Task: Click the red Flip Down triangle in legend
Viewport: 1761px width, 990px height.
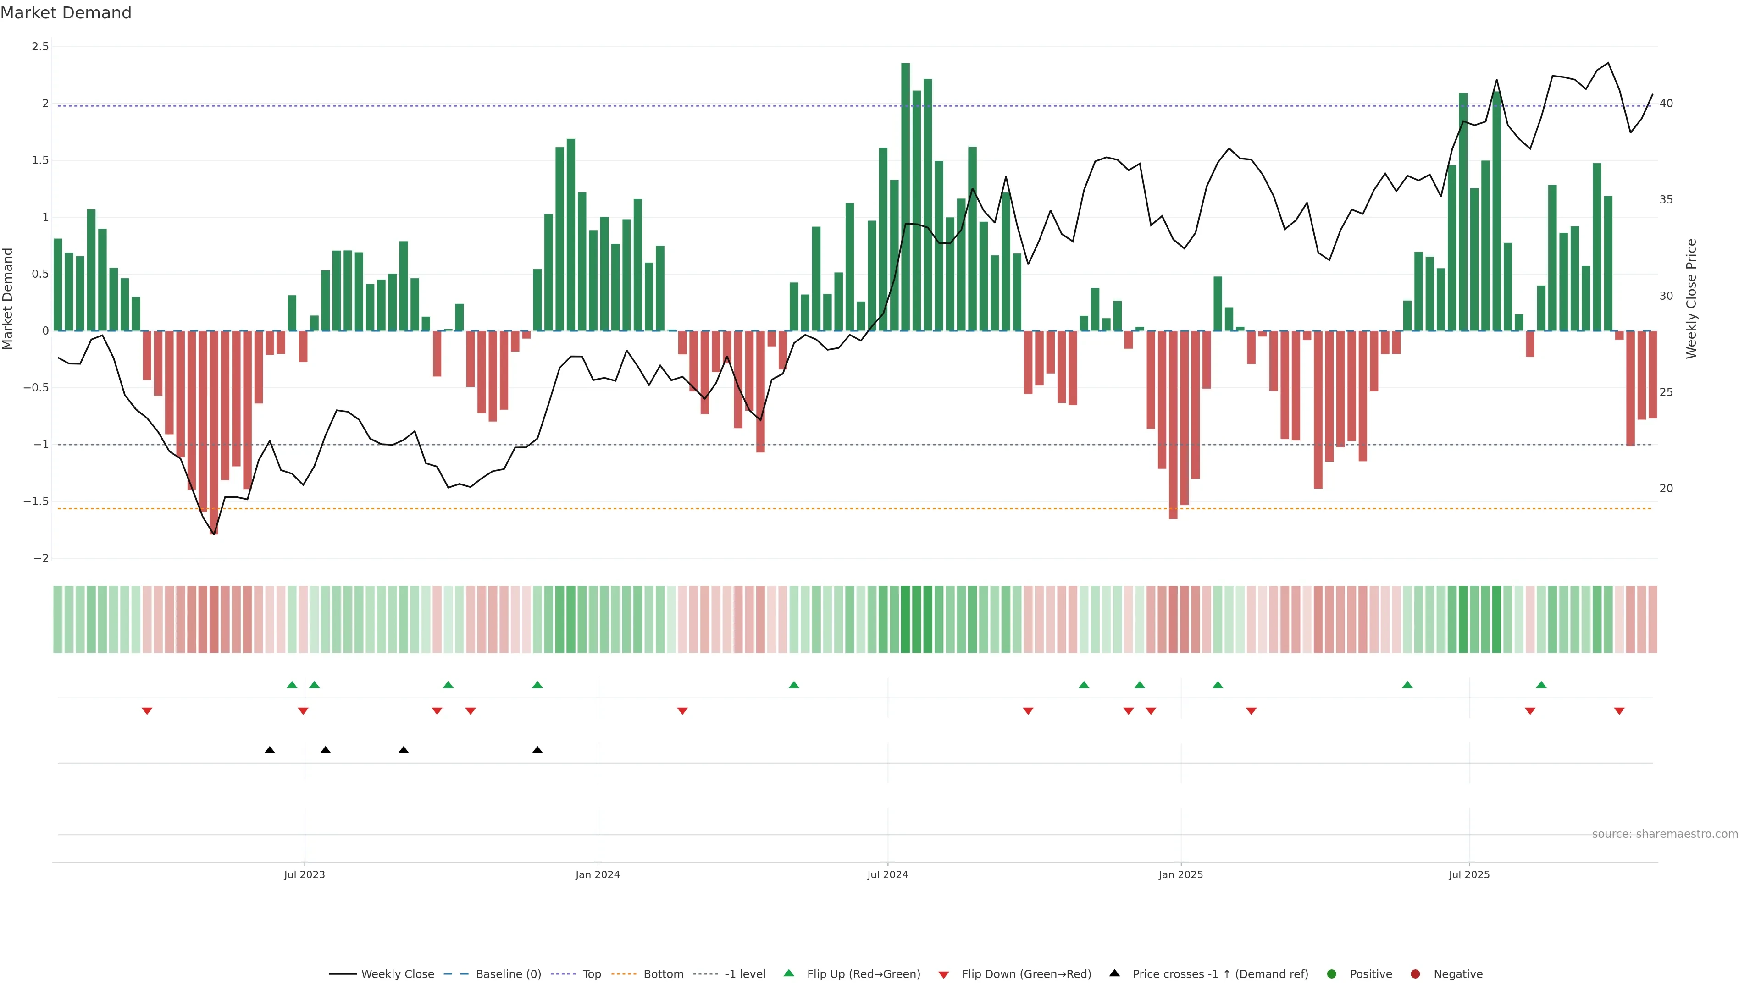Action: point(943,975)
